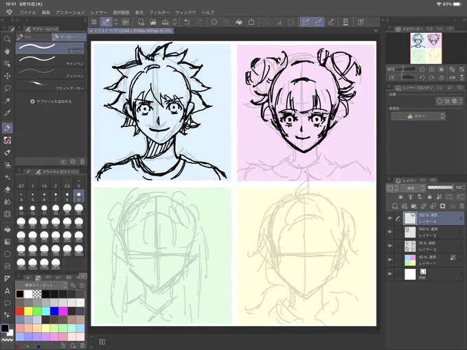Collapse left palette dock double chevron
Image resolution: width=467 pixels, height=350 pixels.
[2, 20]
